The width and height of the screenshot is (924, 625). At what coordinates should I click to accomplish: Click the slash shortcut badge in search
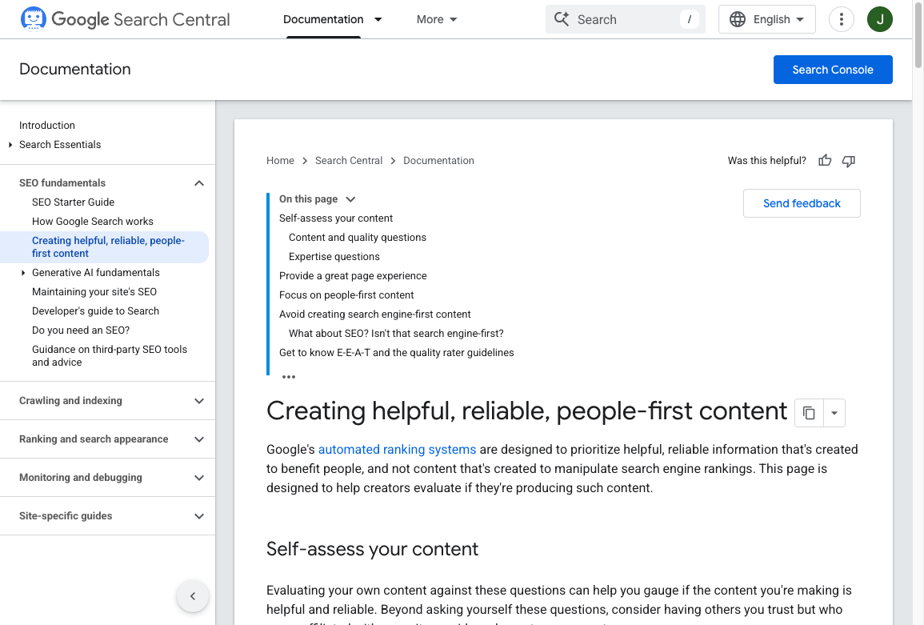click(690, 19)
